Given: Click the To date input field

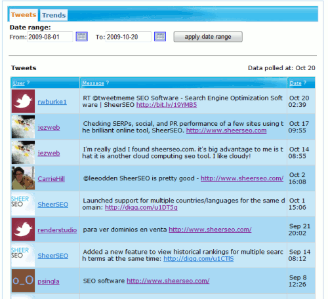Looking at the screenshot, I should (x=129, y=37).
